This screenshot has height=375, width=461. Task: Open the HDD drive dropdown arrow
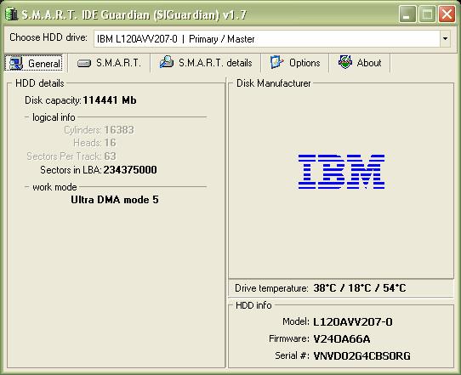pos(445,38)
